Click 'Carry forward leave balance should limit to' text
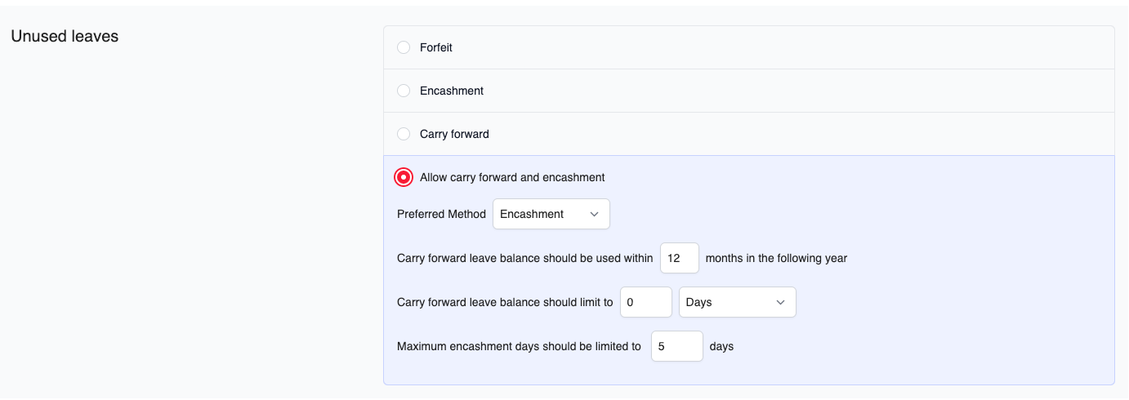 click(x=505, y=302)
